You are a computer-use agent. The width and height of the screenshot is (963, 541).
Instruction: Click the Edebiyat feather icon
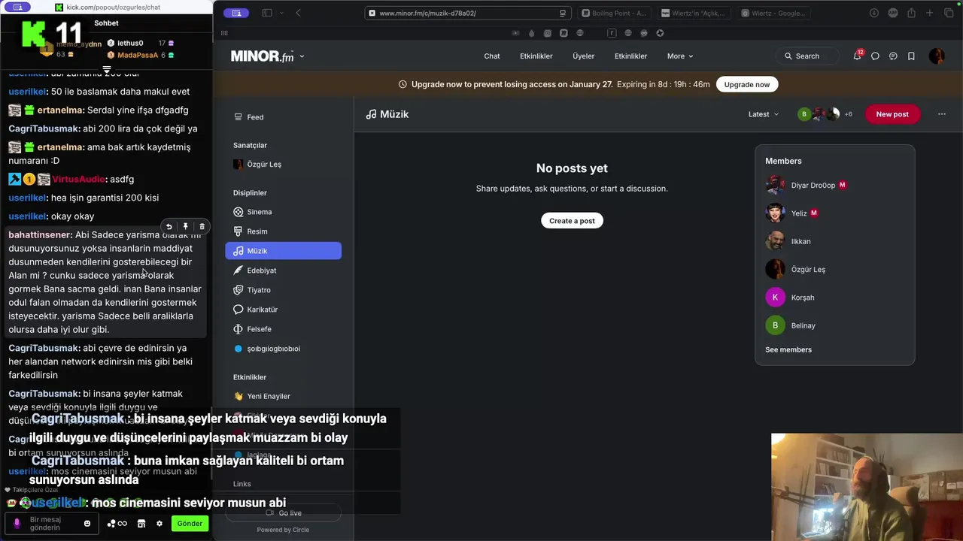tap(238, 270)
